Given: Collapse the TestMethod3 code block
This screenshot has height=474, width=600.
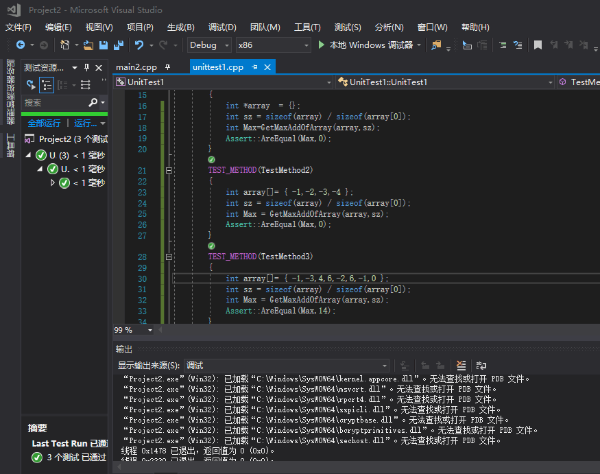Looking at the screenshot, I should [169, 257].
